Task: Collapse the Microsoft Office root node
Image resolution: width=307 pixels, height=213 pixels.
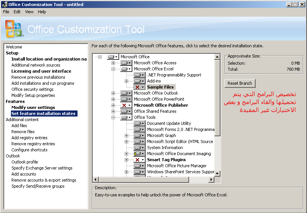Action: click(x=100, y=57)
